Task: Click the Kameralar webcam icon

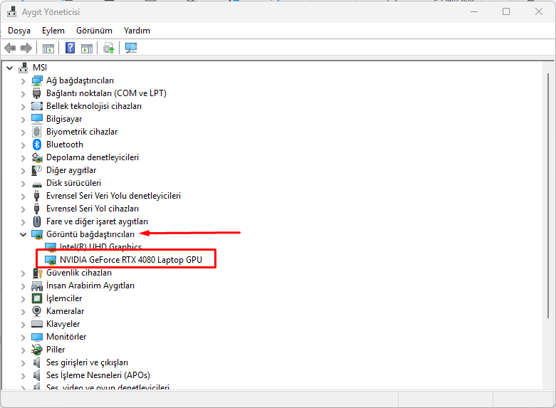Action: [37, 311]
